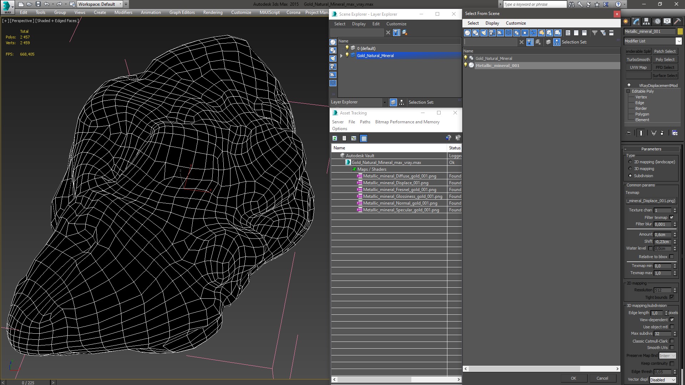Click the UVW Map modifier button
The image size is (685, 385).
click(x=638, y=67)
